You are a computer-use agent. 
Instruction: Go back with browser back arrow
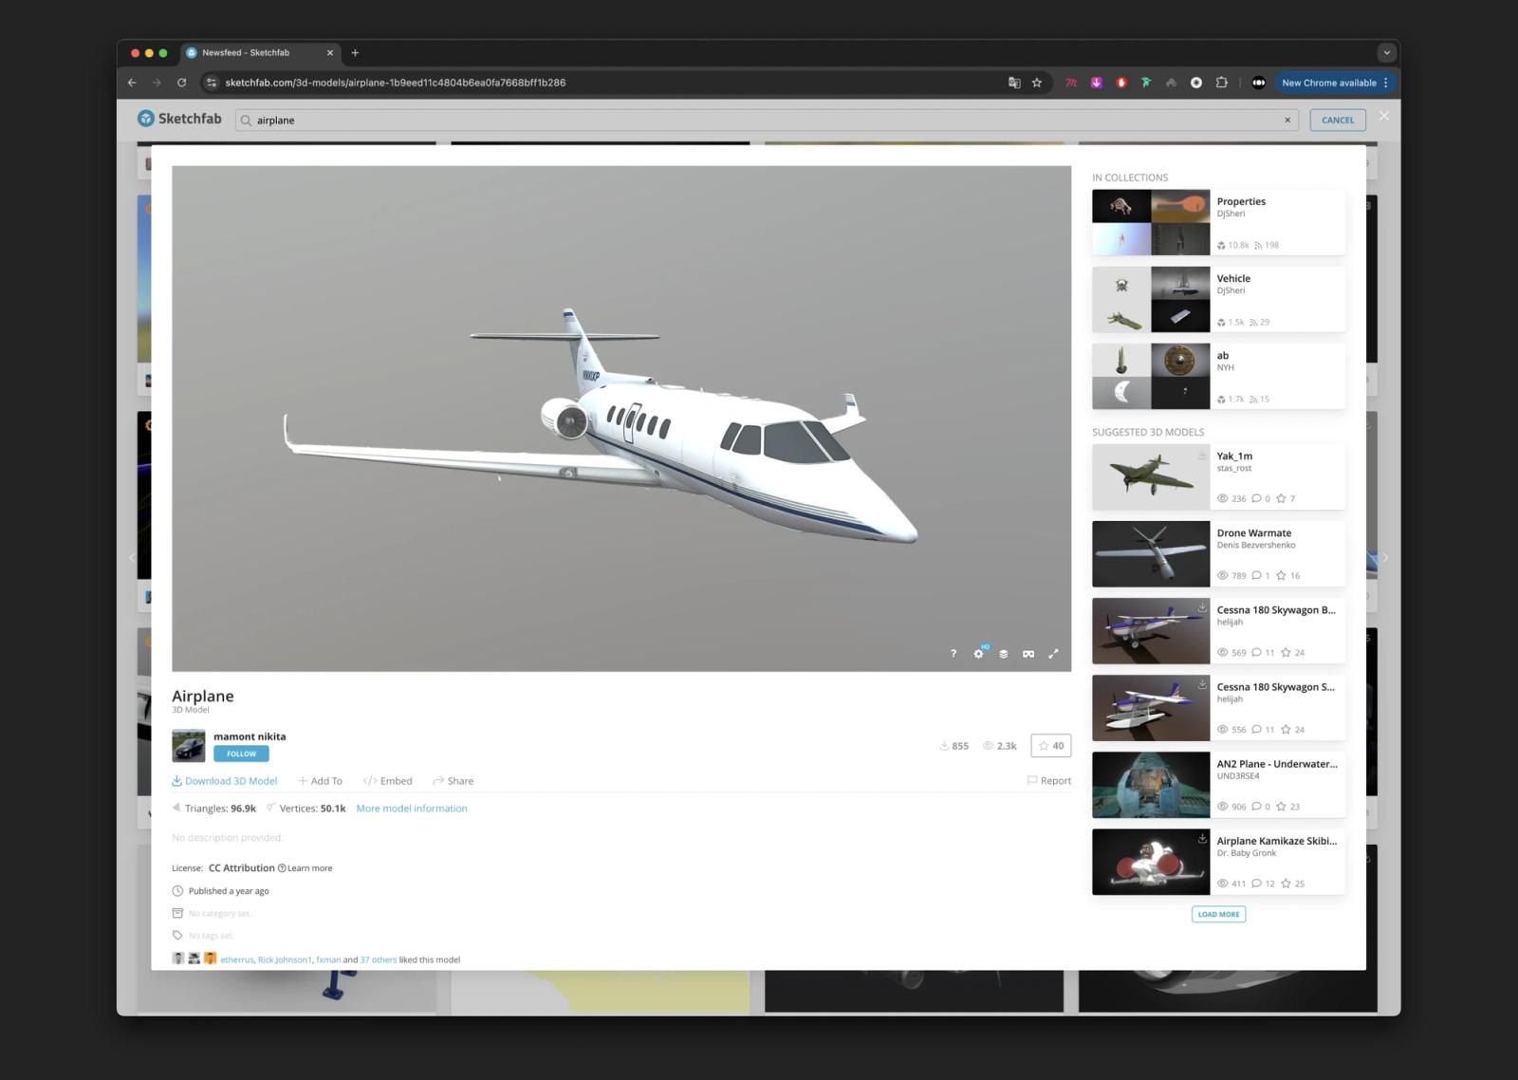point(132,83)
